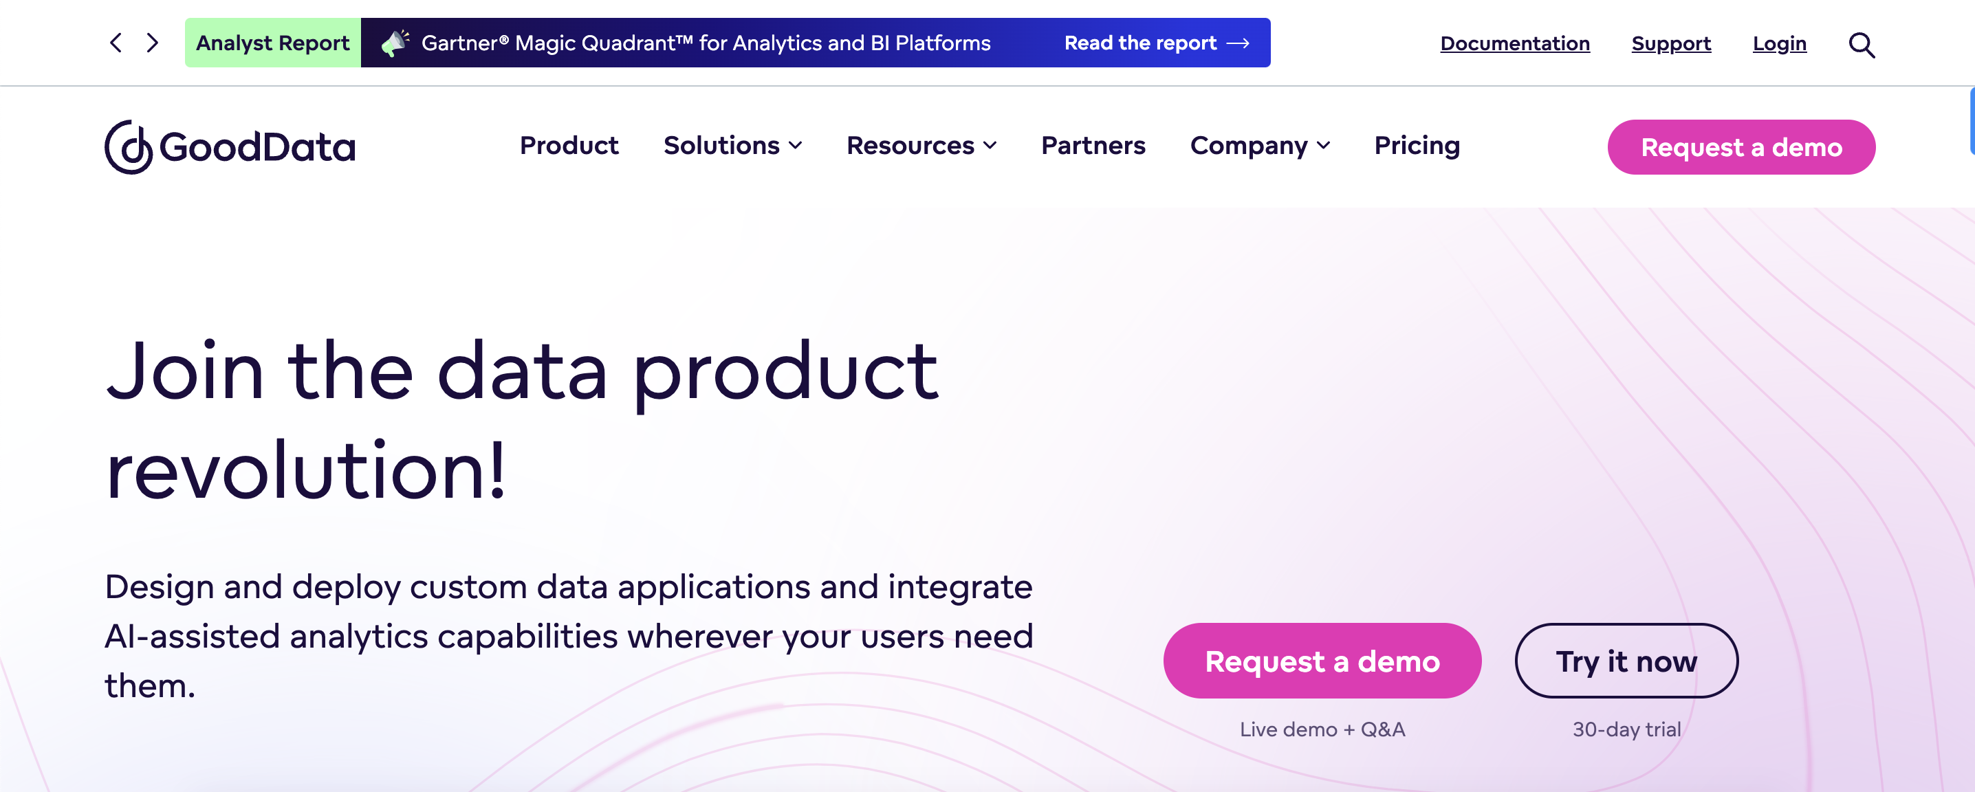Click the GoodData logo
The width and height of the screenshot is (1975, 792).
230,146
